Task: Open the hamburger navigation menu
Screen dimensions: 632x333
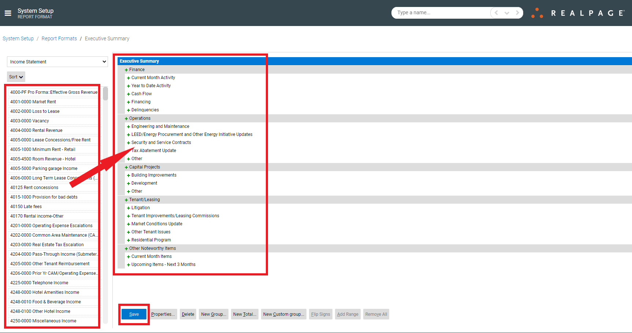Action: (x=8, y=13)
